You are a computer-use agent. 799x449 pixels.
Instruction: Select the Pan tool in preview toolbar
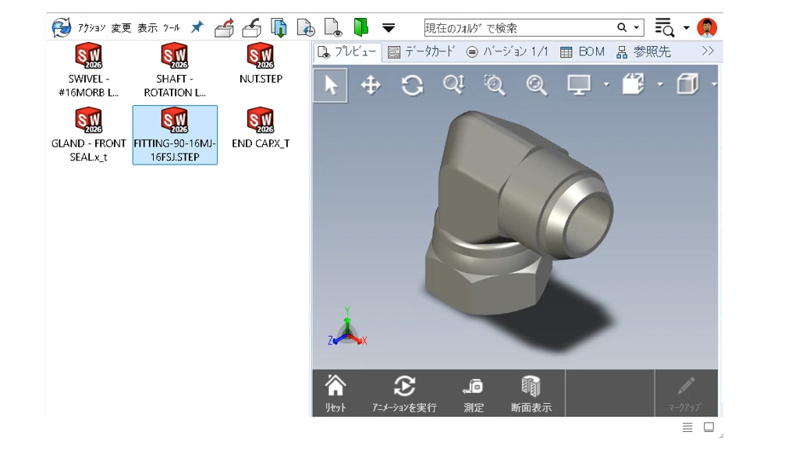click(371, 85)
